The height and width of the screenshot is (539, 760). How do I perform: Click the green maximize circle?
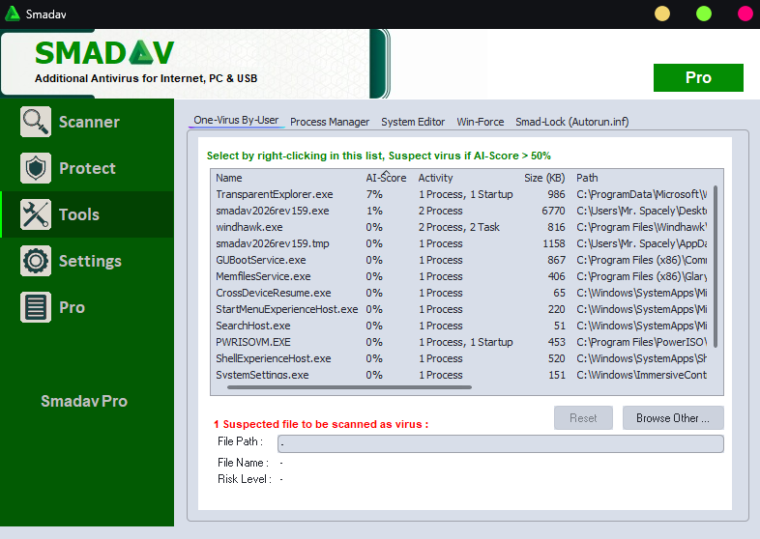[x=704, y=14]
